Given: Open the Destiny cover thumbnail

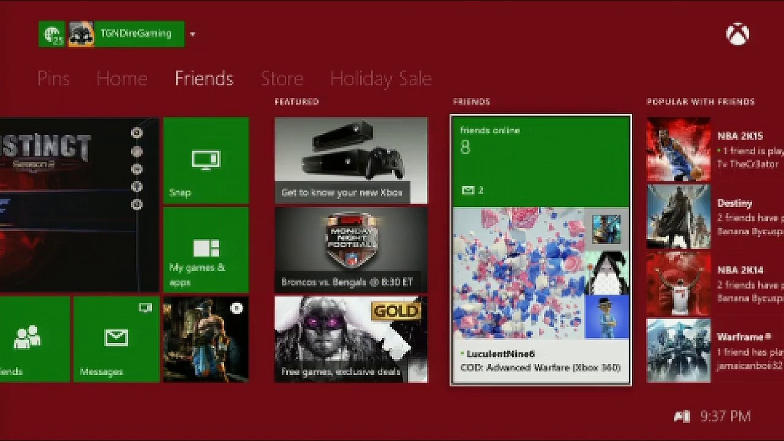Looking at the screenshot, I should coord(679,216).
